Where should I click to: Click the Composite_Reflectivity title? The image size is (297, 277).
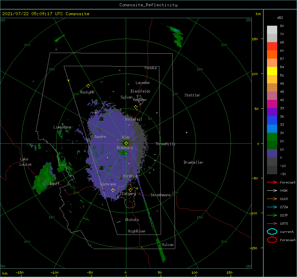(x=148, y=5)
